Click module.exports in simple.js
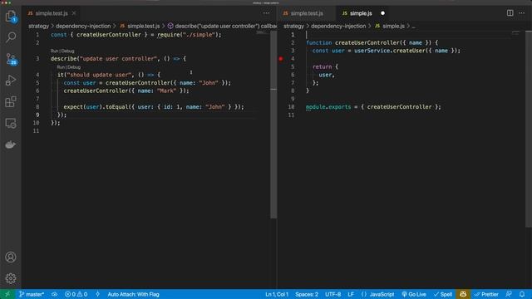The height and width of the screenshot is (299, 532). (x=328, y=107)
